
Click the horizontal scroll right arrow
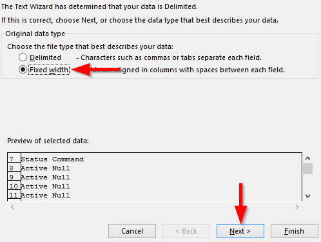[297, 207]
